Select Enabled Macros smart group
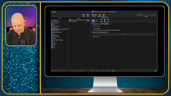171x96 pixels. pyautogui.click(x=60, y=22)
